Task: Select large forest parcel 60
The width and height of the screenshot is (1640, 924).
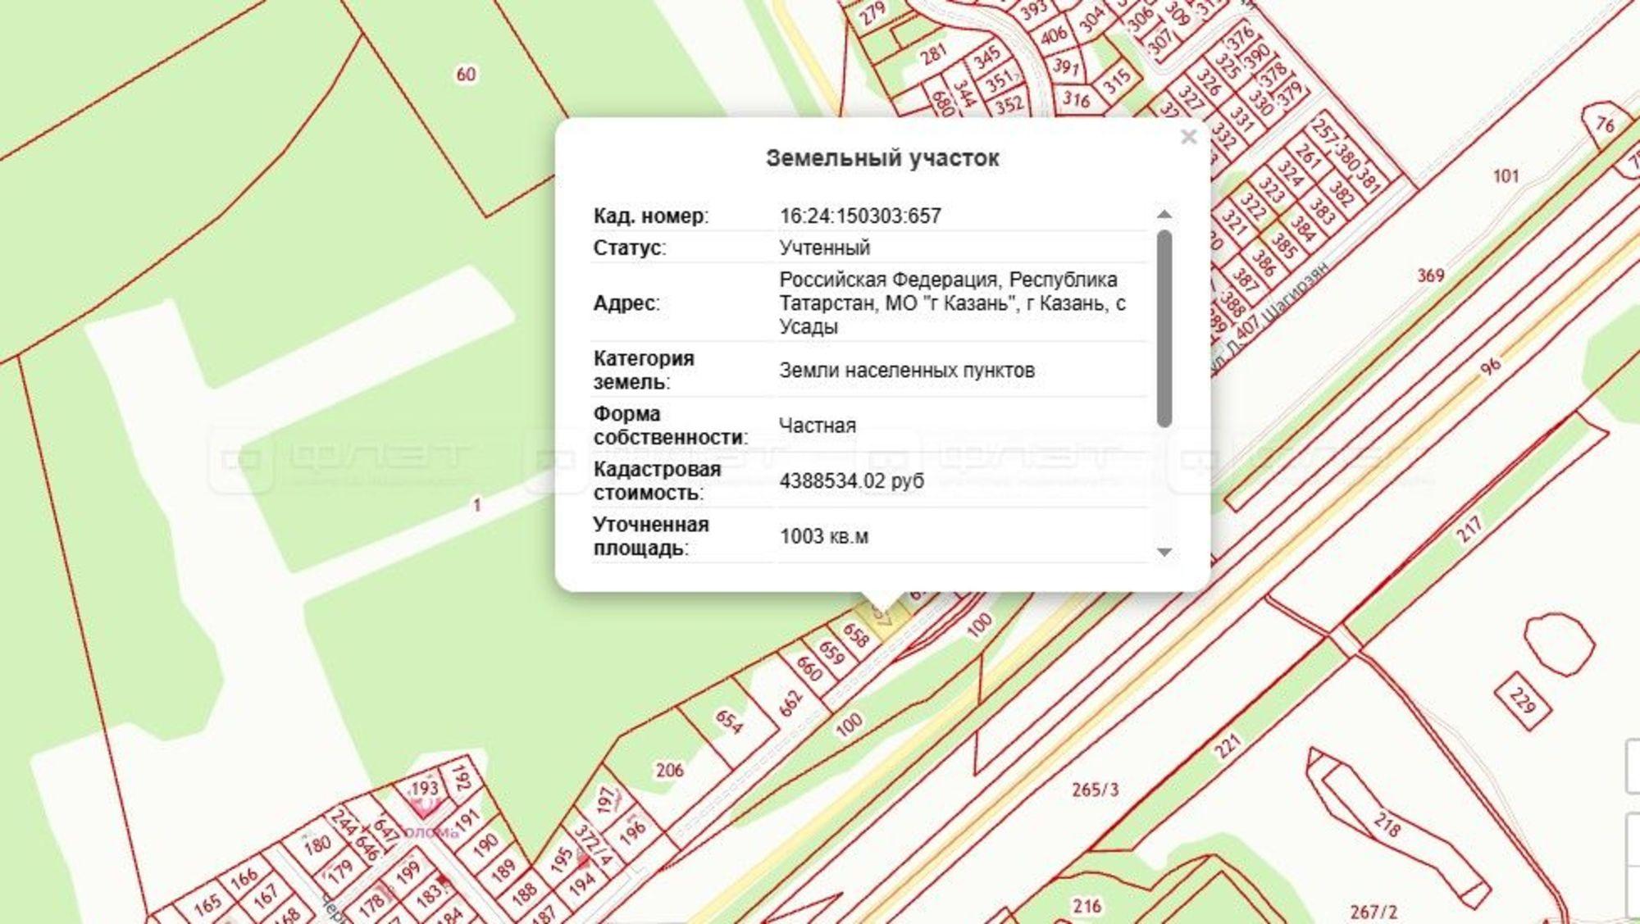Action: pyautogui.click(x=465, y=74)
